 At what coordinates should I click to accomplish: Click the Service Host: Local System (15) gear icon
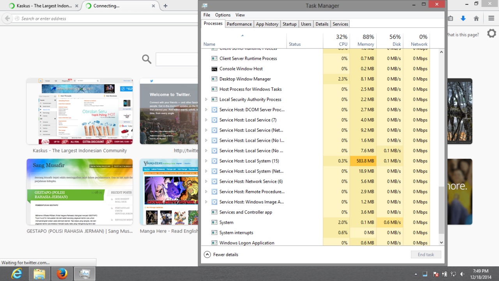coord(214,161)
